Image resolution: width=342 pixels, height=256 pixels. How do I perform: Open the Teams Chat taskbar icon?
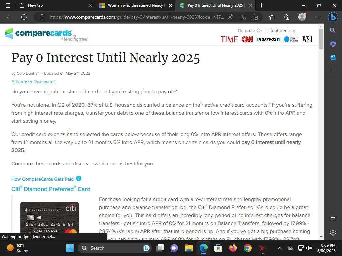click(x=174, y=248)
